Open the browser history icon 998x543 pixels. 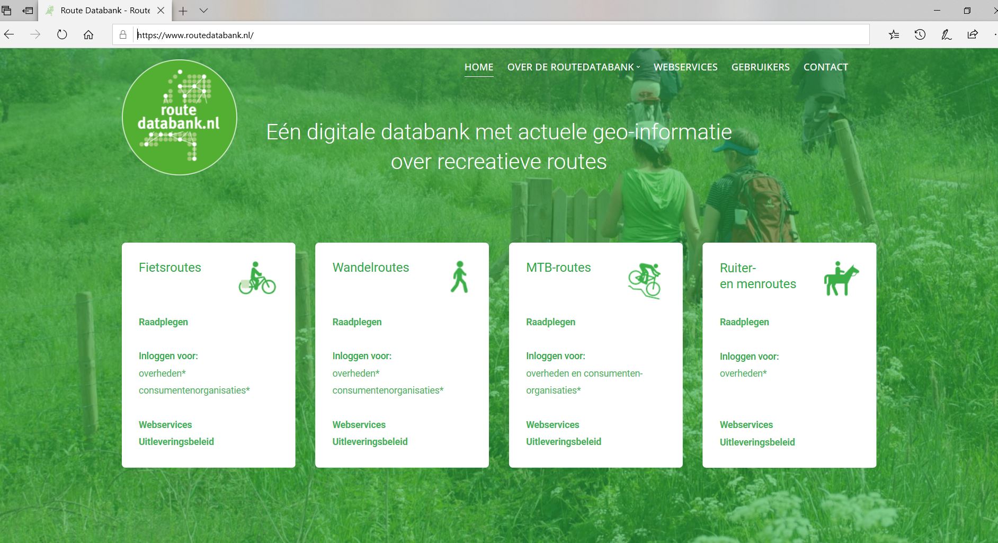[920, 35]
